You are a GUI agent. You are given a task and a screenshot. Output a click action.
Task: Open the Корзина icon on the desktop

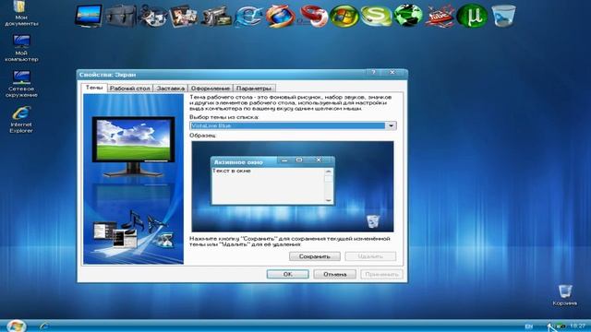tap(564, 295)
